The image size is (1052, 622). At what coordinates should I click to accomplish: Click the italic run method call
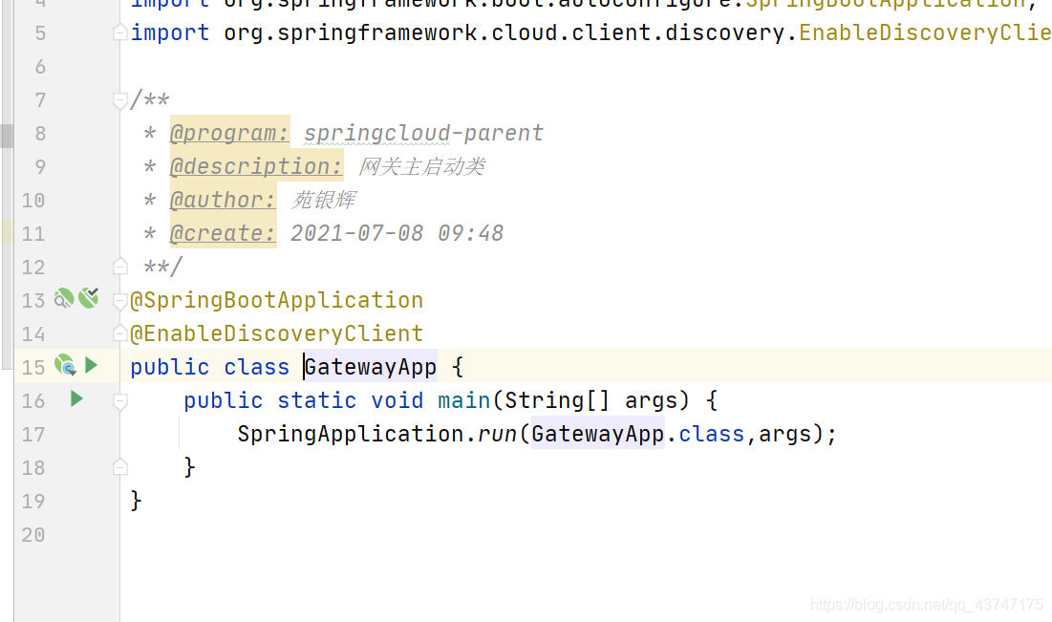pyautogui.click(x=496, y=434)
